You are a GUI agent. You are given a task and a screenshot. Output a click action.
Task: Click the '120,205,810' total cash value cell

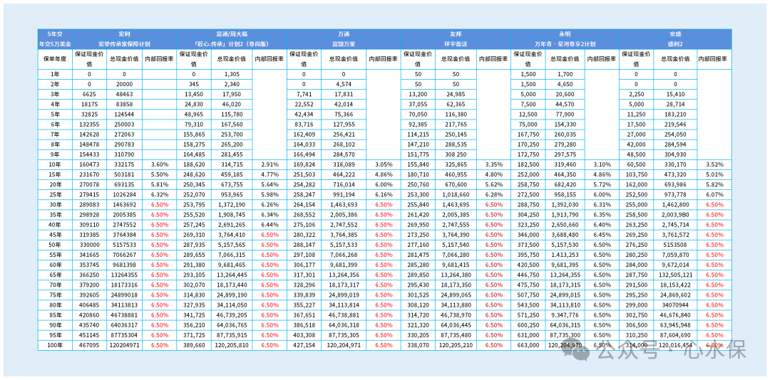click(x=232, y=346)
